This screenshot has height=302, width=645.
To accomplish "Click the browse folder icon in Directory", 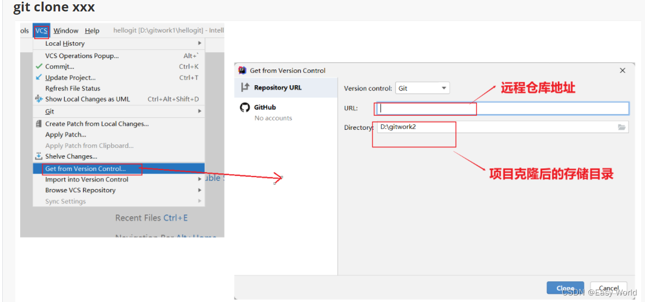I will coord(622,127).
